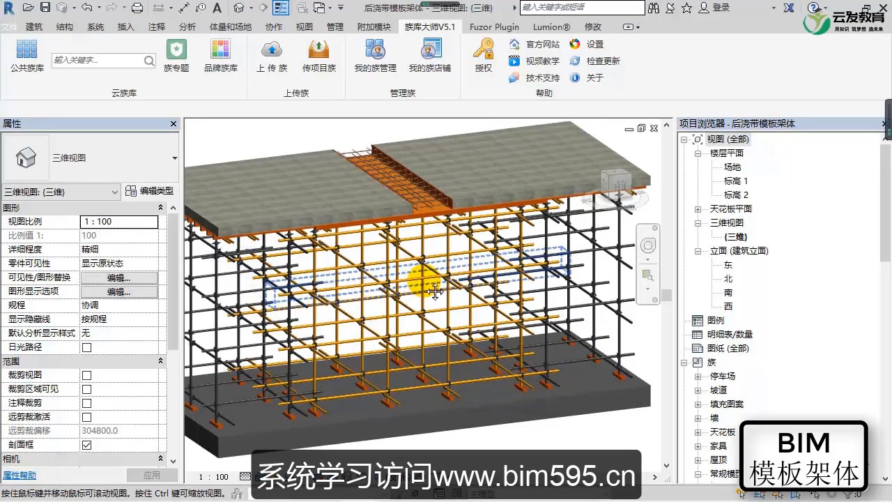
Task: Select the aligned dimension measure tool
Action: 184,8
